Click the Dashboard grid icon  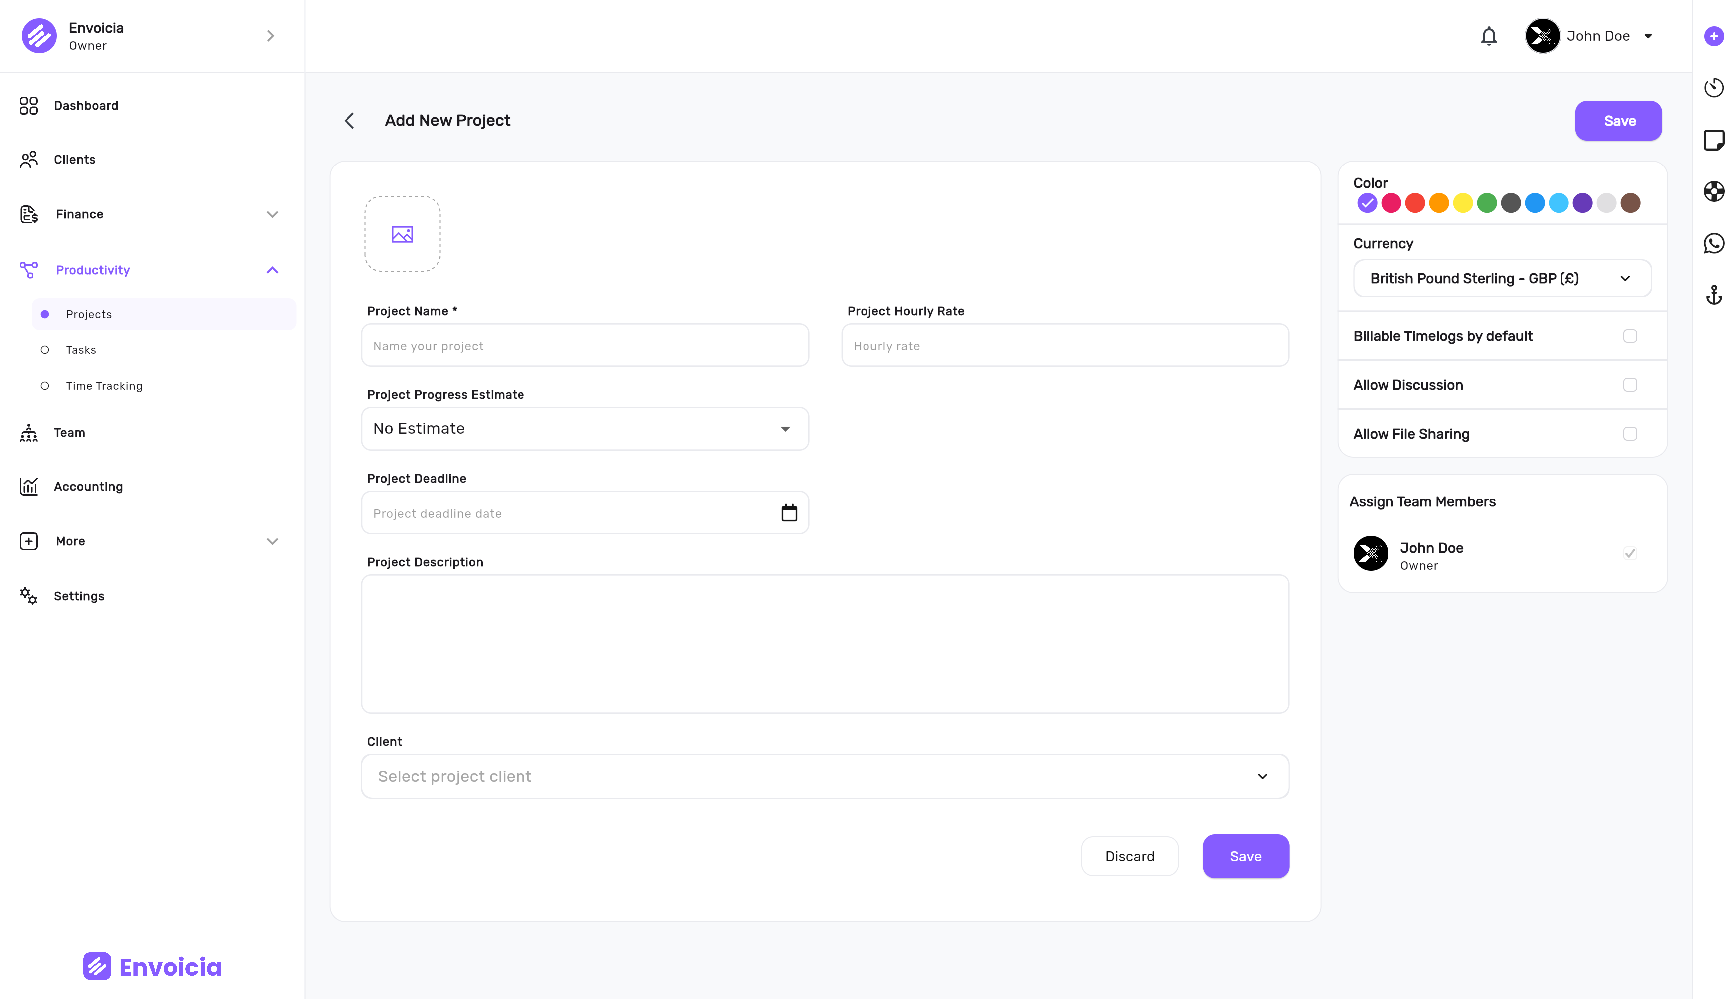(29, 106)
